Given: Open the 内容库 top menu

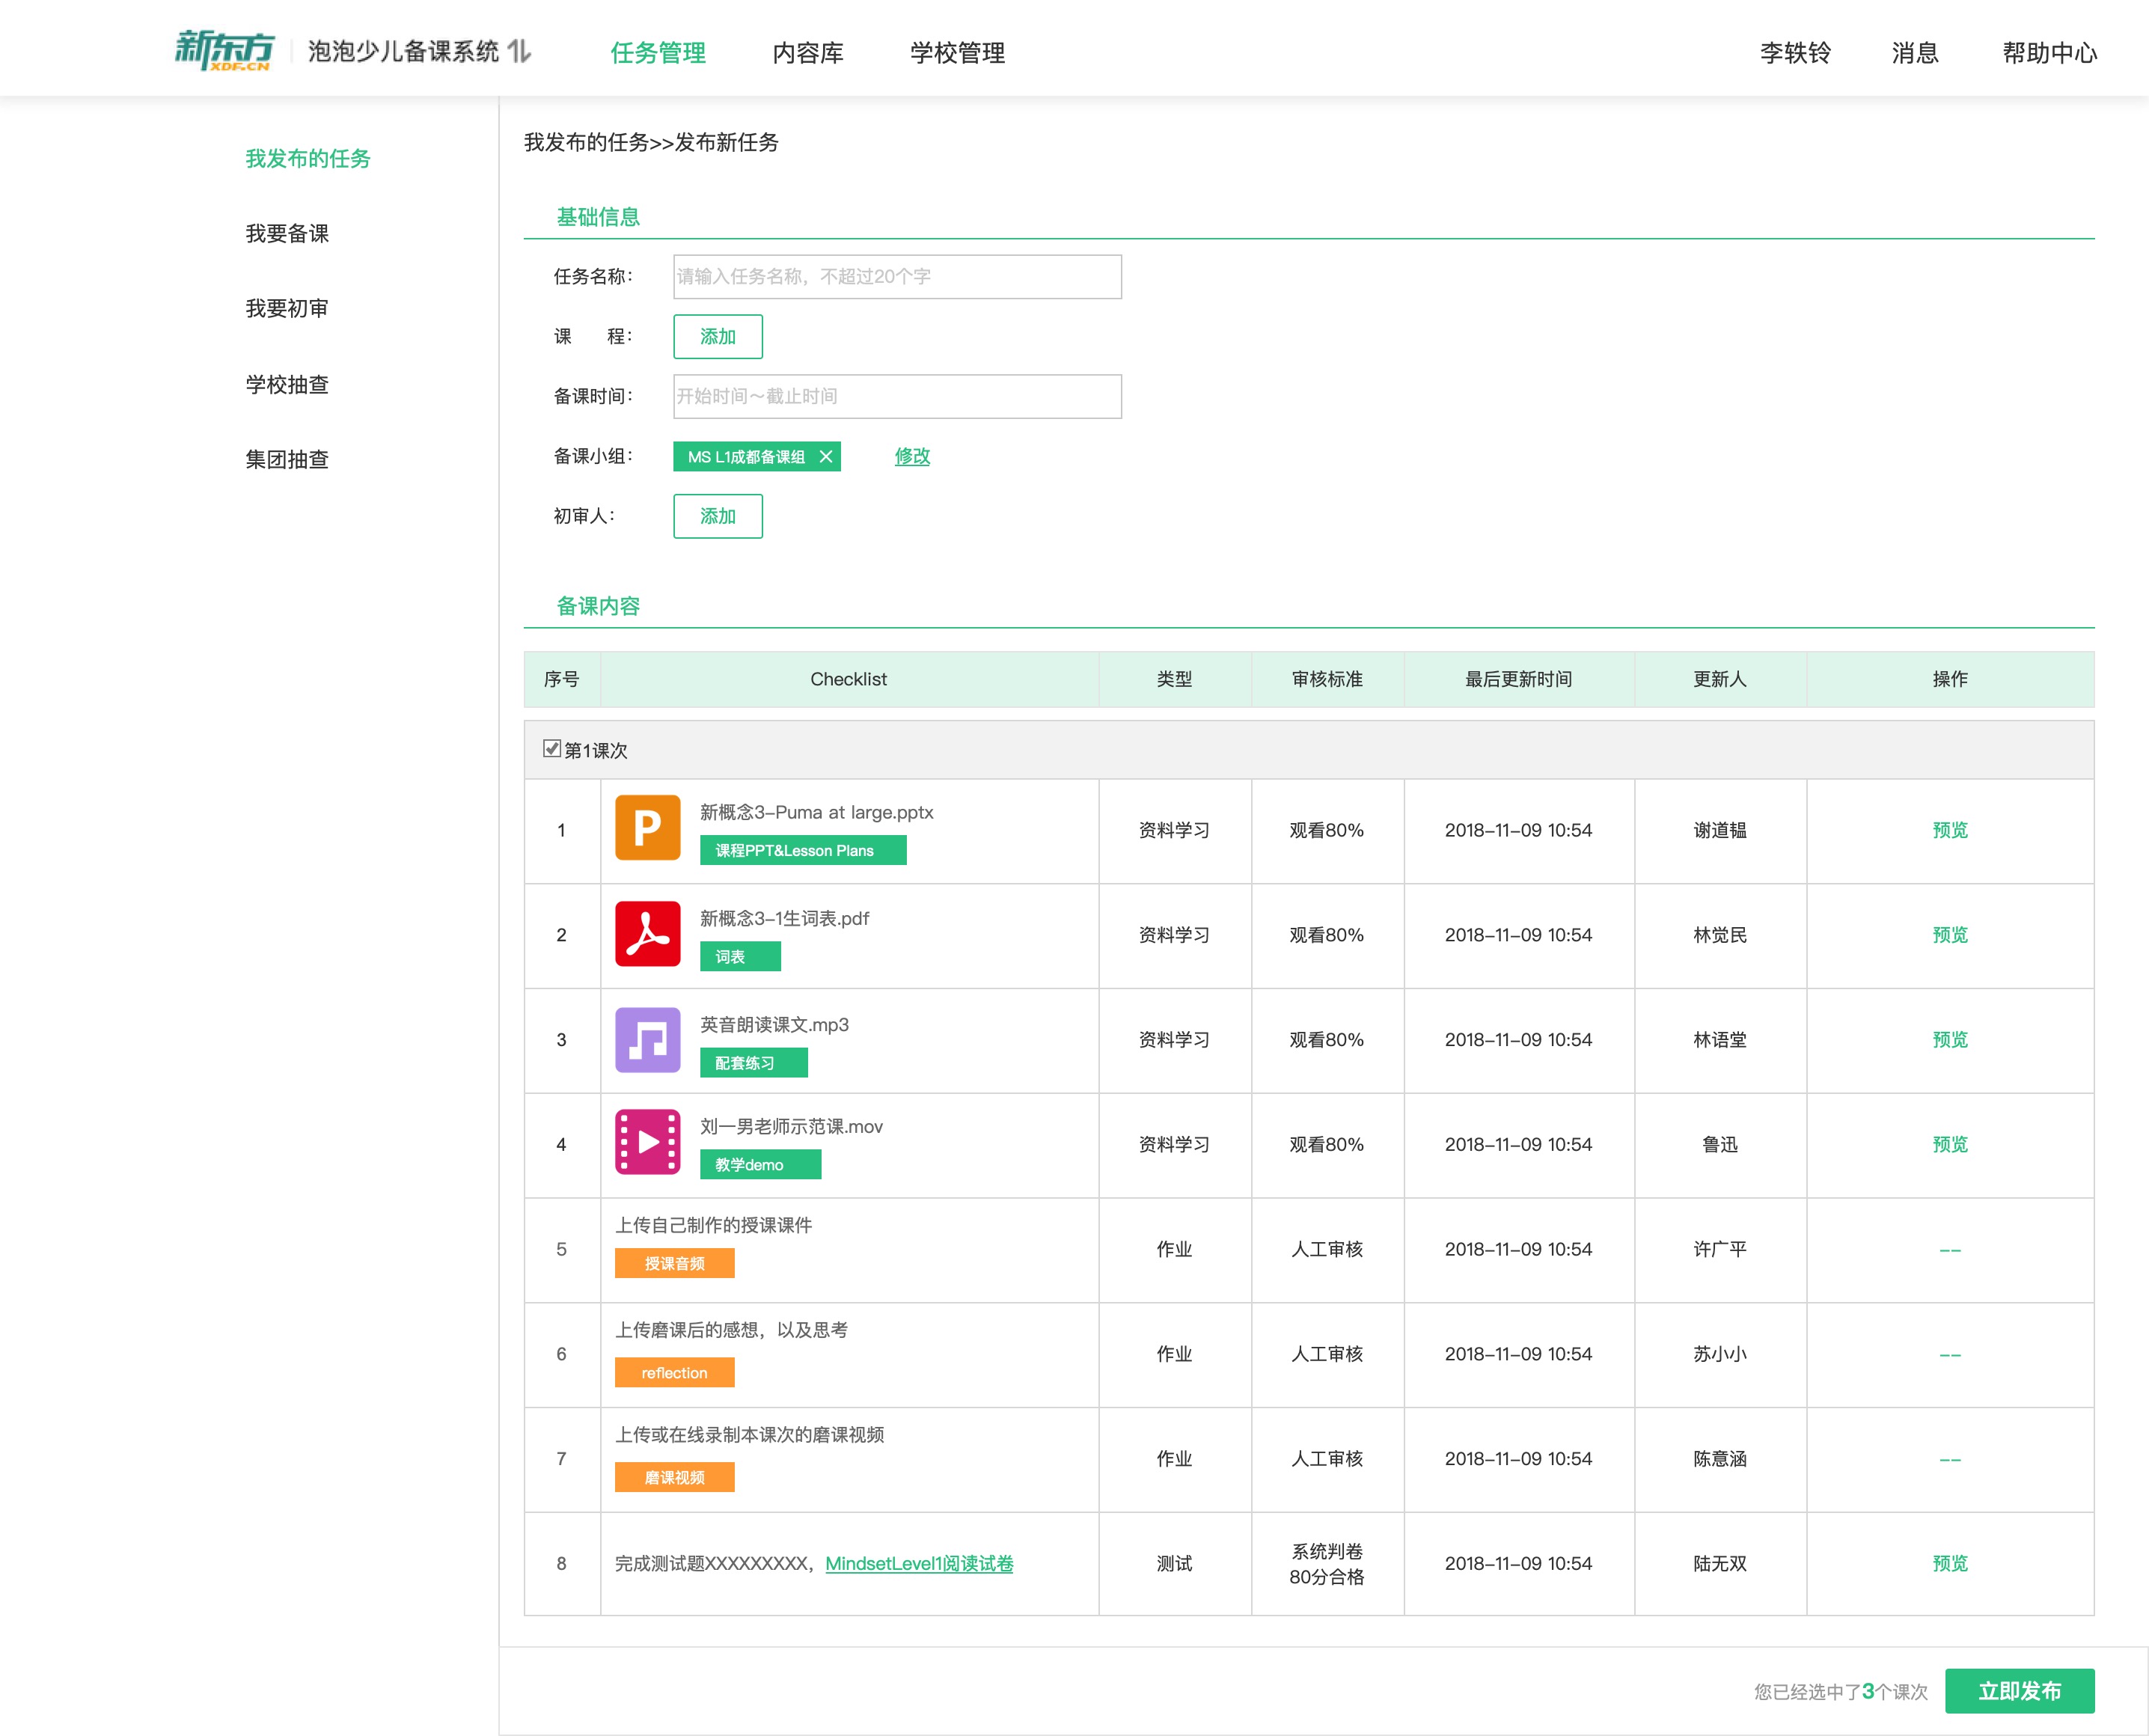Looking at the screenshot, I should [808, 52].
